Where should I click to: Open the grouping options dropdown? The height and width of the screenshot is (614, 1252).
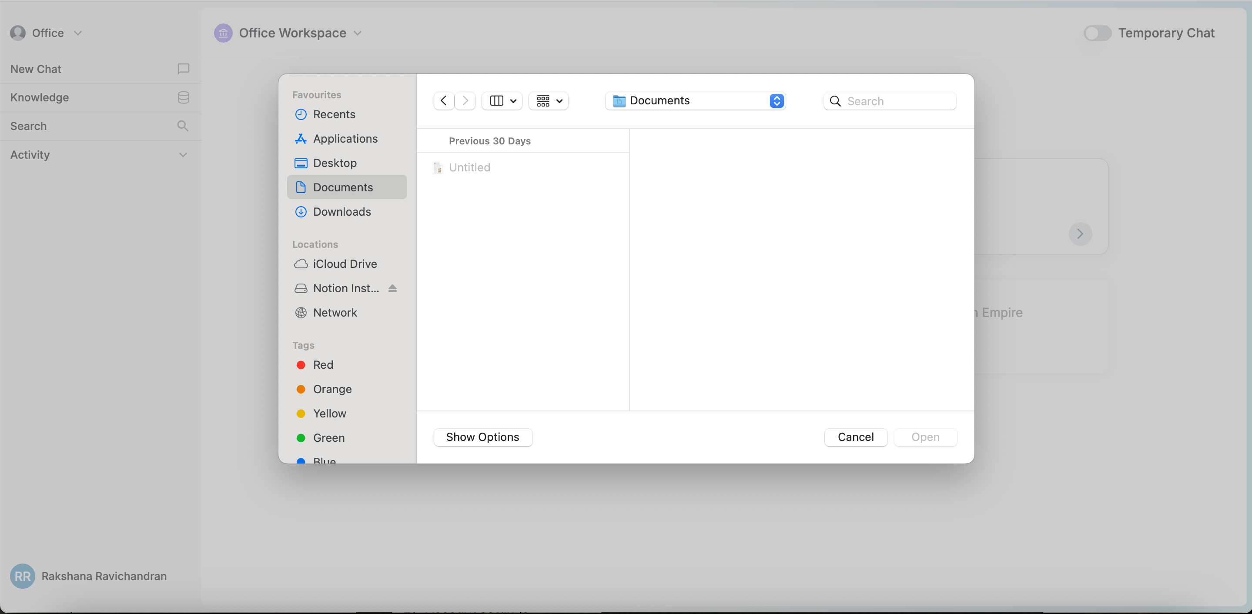549,100
